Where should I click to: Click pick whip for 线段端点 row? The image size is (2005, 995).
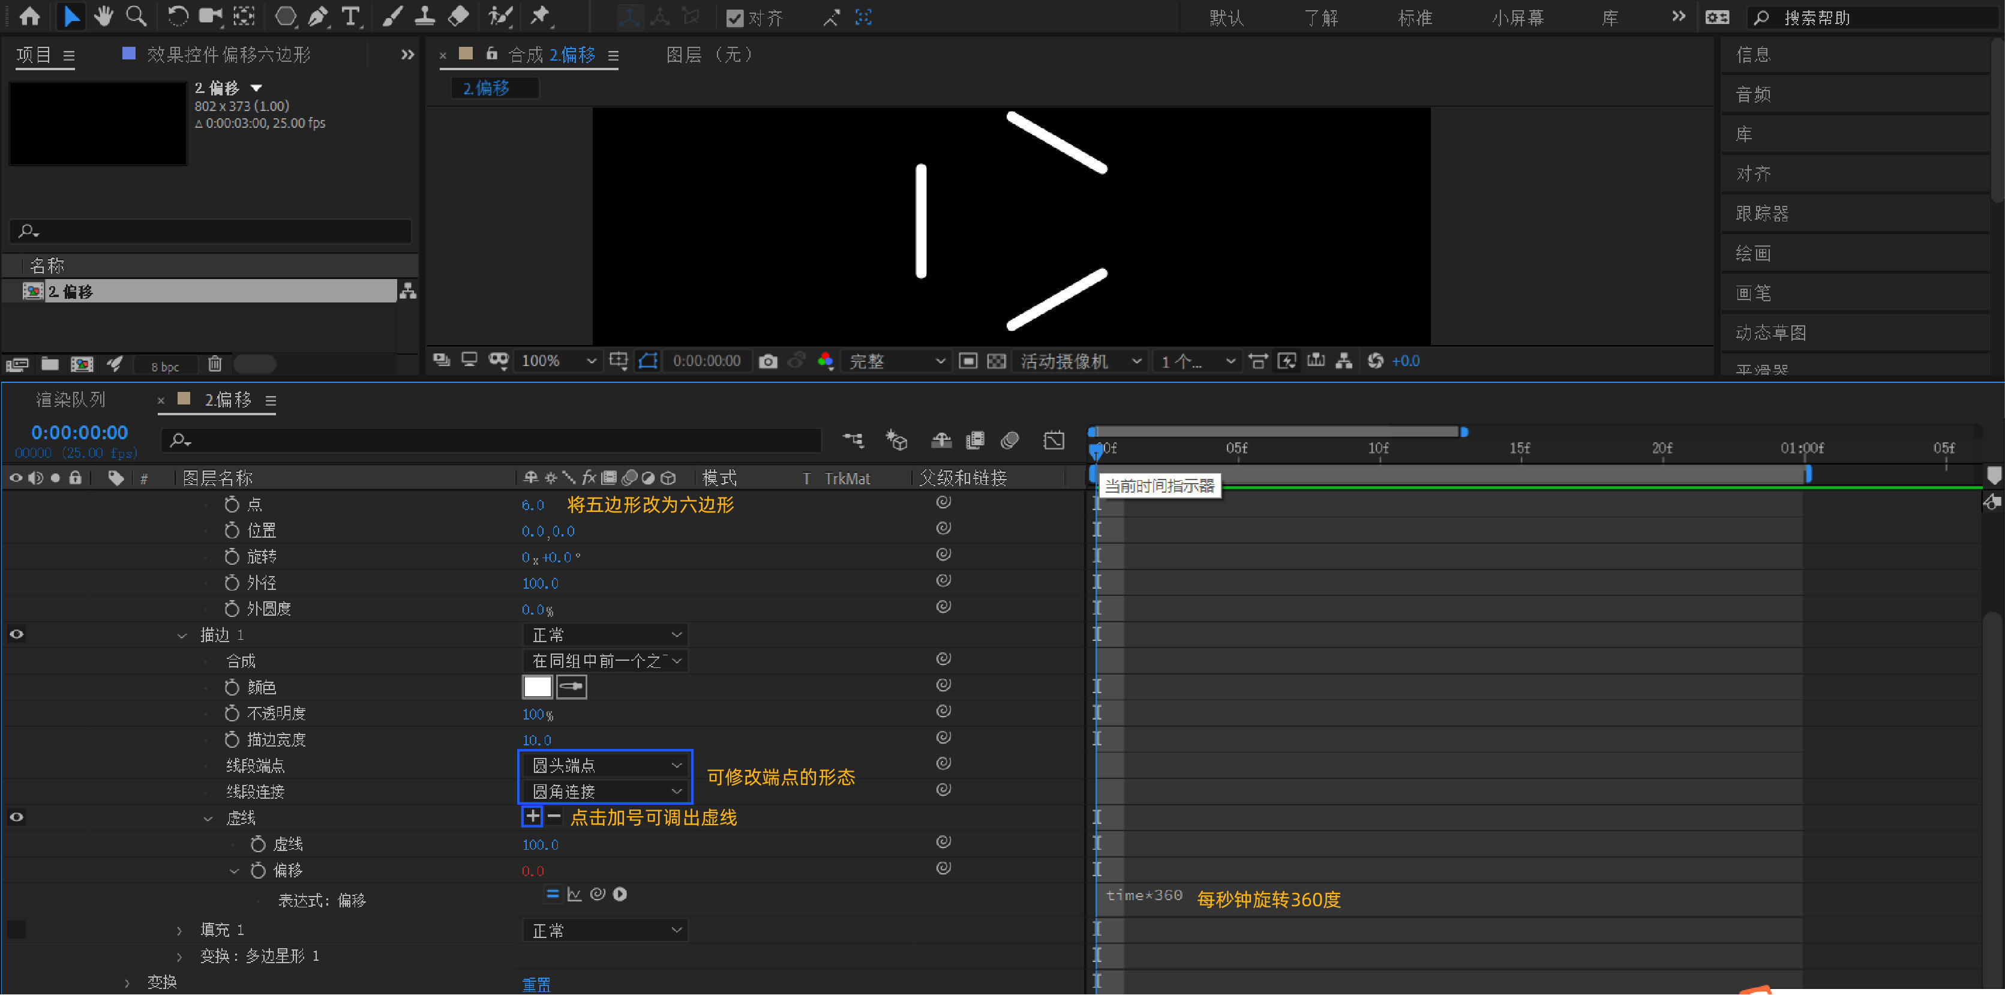943,764
